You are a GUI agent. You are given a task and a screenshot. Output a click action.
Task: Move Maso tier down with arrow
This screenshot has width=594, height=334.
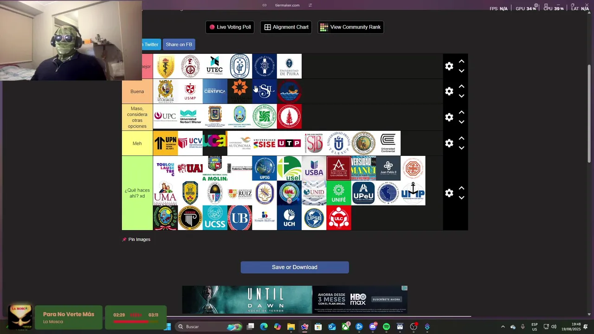tap(461, 122)
